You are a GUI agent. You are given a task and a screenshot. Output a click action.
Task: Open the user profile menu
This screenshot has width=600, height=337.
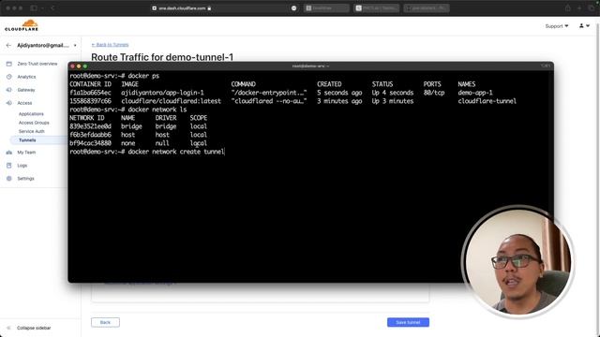pyautogui.click(x=584, y=25)
